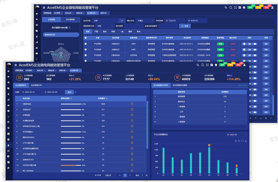
Task: Click the 查询 search button in the back window filter
Action: pos(185,26)
